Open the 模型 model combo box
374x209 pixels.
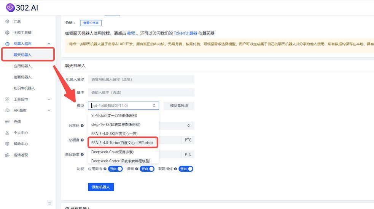pyautogui.click(x=123, y=105)
